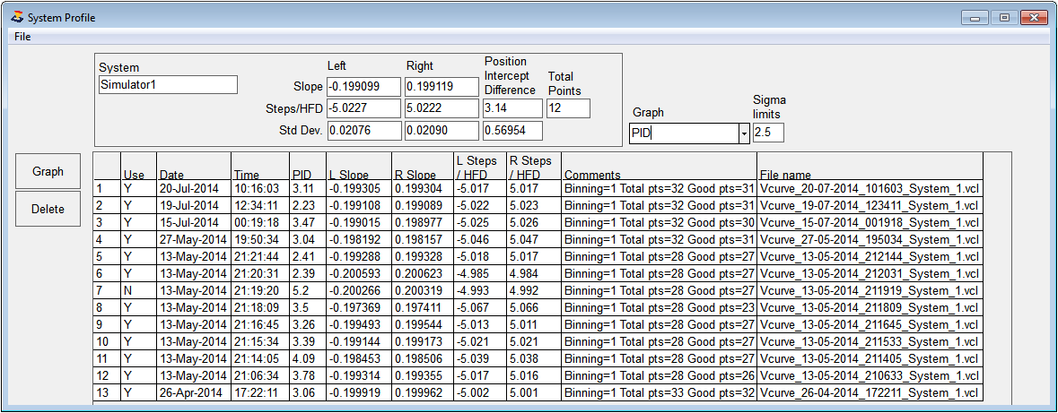Maximize the System Profile window
1058x413 pixels.
tap(1004, 18)
